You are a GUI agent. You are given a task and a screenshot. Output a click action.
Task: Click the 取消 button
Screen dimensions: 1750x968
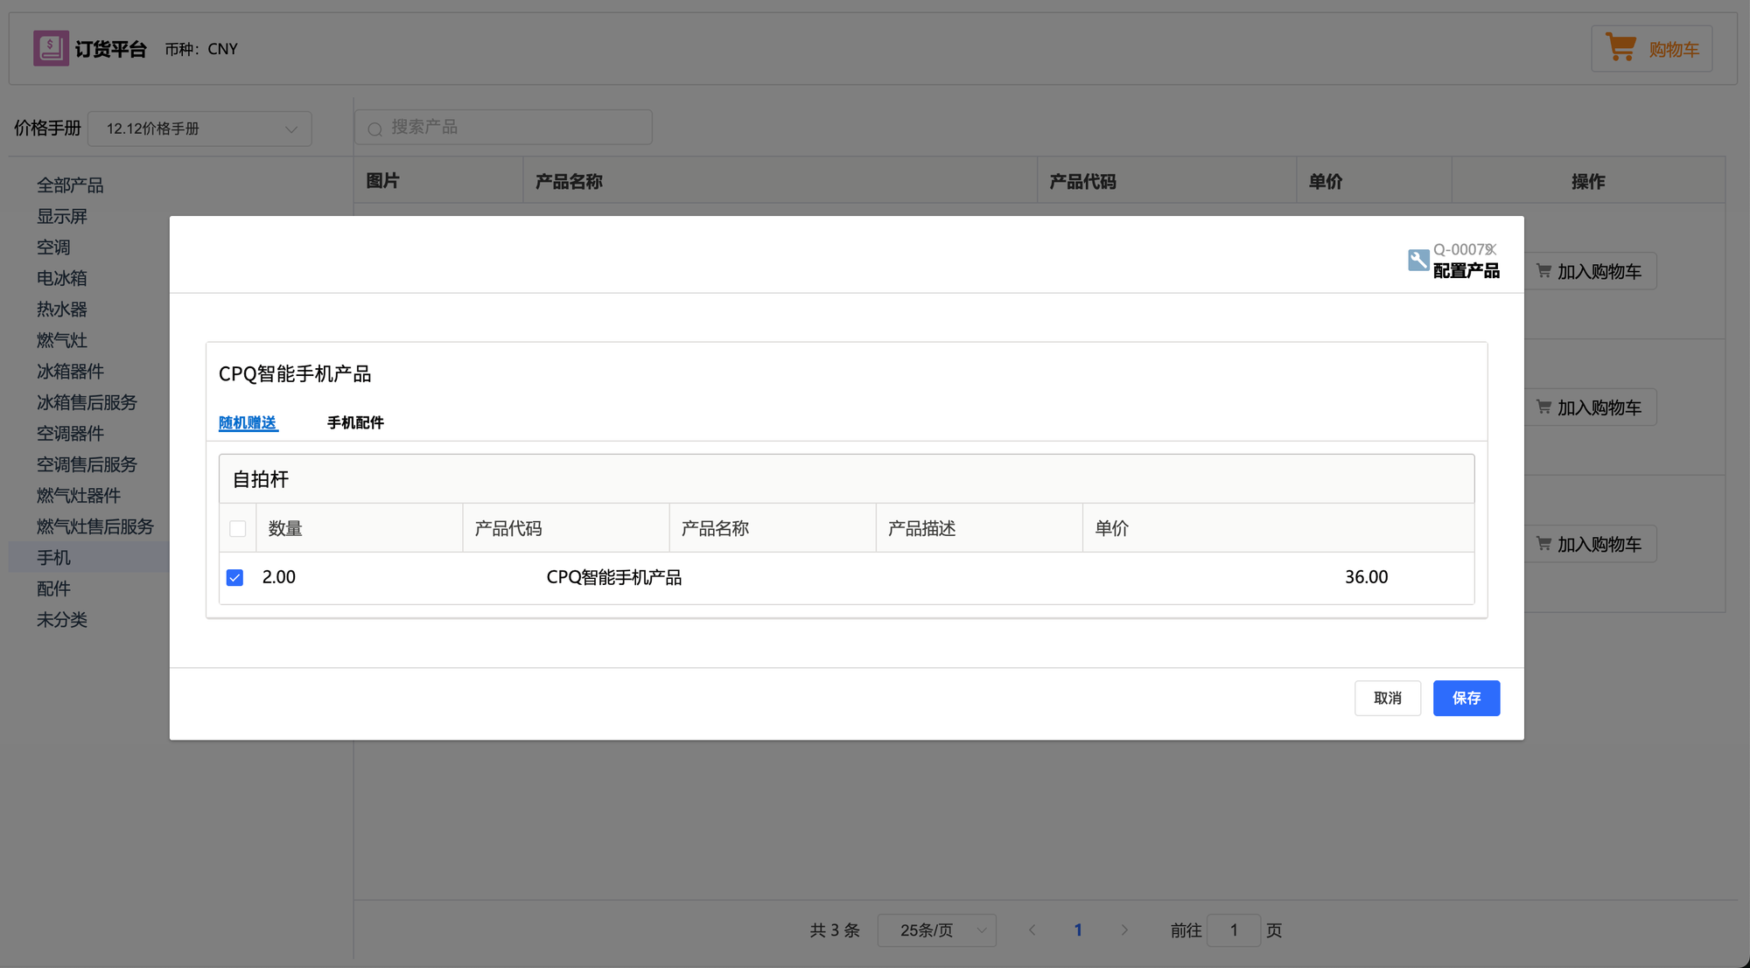1387,698
